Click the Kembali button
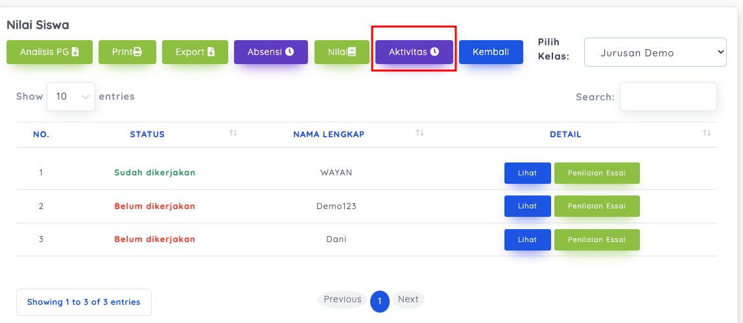743x323 pixels. pyautogui.click(x=491, y=52)
